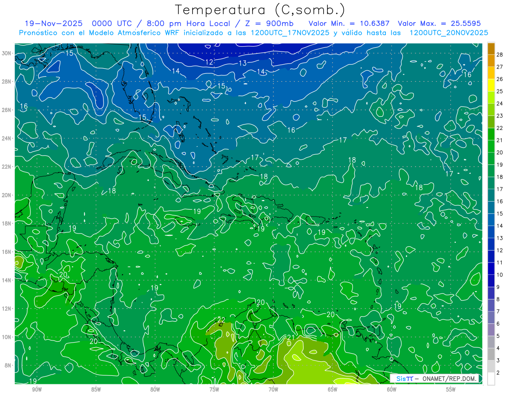The width and height of the screenshot is (511, 395).
Task: Pick the gray swatch between 3 and 4
Action: (491, 354)
